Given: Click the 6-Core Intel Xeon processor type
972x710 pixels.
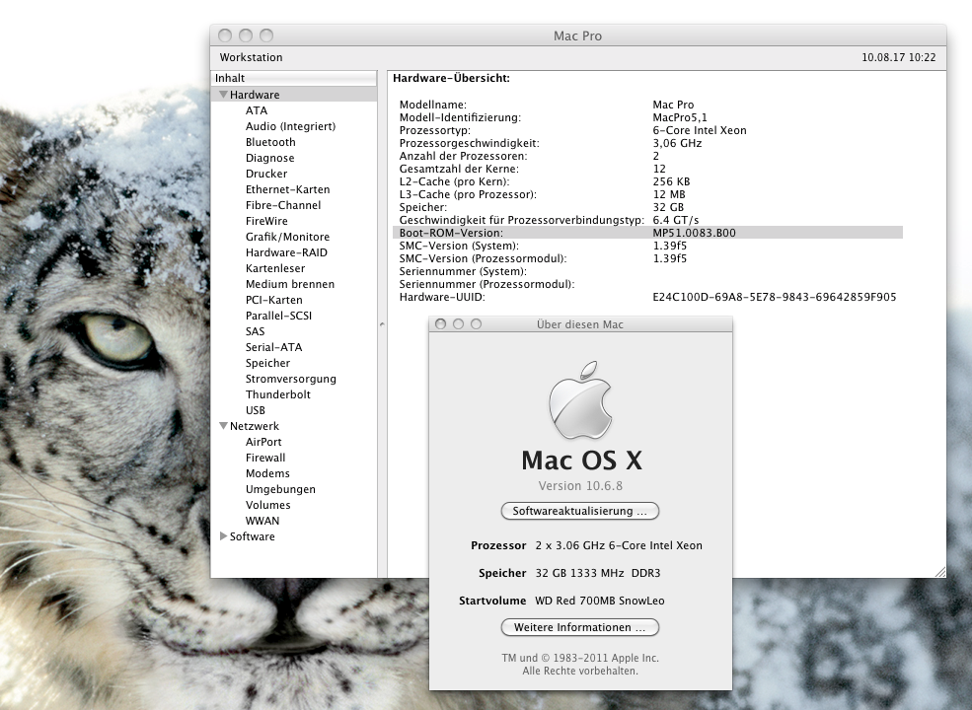Looking at the screenshot, I should tap(700, 131).
